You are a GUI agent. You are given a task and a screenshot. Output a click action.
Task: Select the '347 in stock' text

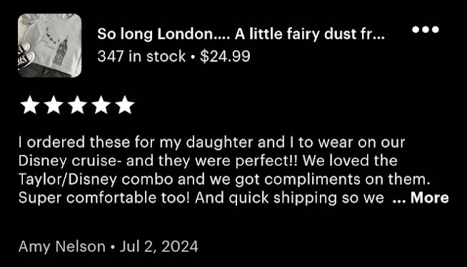point(141,56)
